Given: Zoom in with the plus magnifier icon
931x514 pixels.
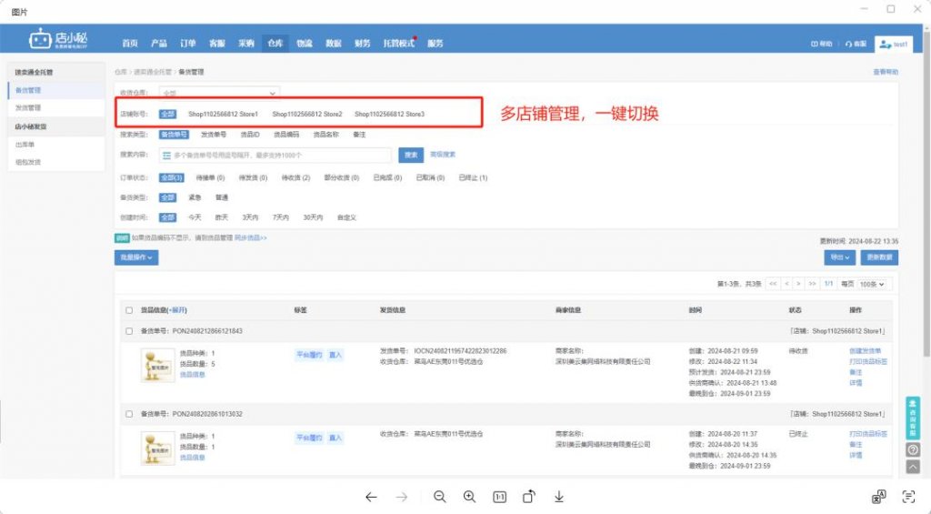Looking at the screenshot, I should tap(470, 497).
